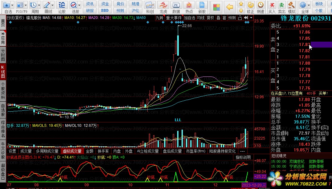Click the 沪伦 button
Screen dimensions: 332x189
135,10
